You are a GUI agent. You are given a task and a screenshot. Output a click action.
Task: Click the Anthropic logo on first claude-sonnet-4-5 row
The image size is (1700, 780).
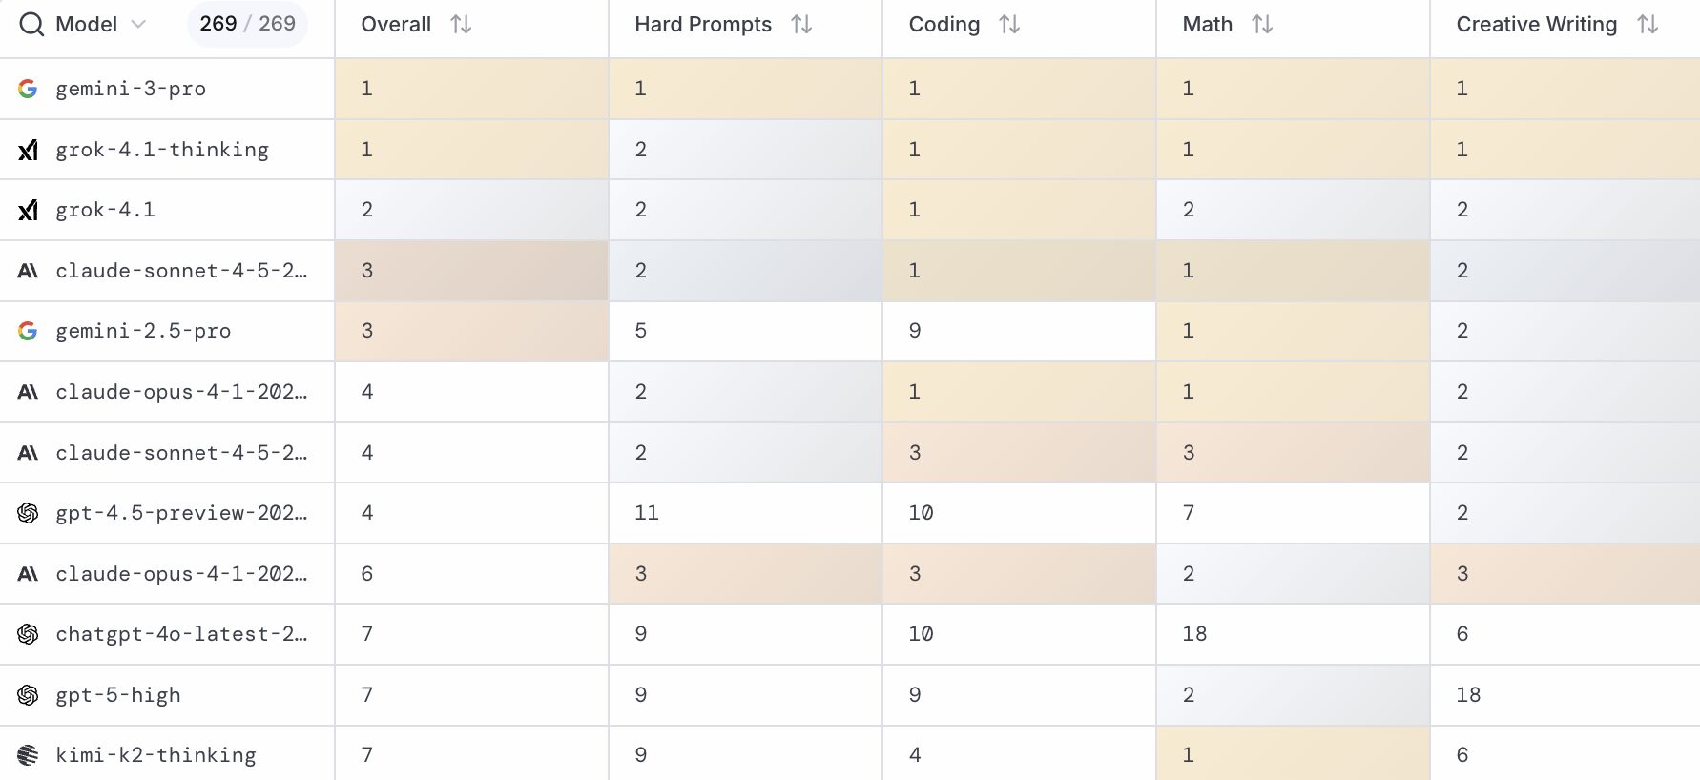[28, 271]
